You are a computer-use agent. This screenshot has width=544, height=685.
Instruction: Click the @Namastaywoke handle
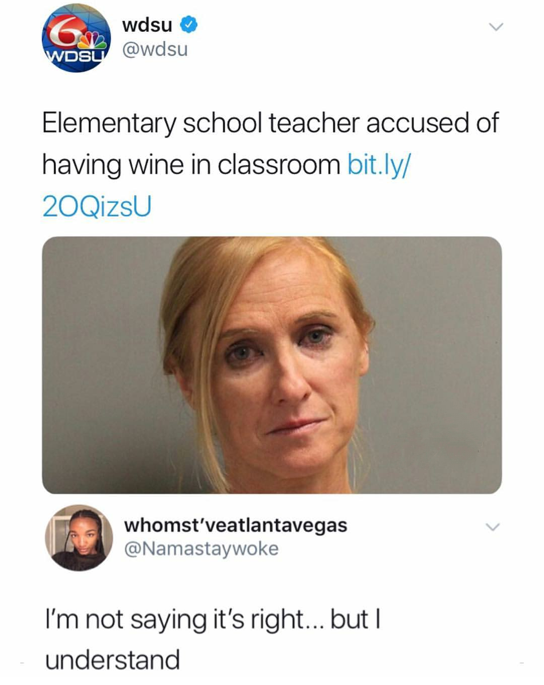201,549
